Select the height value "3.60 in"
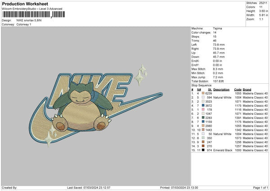This screenshot has height=191, width=270. [263, 11]
